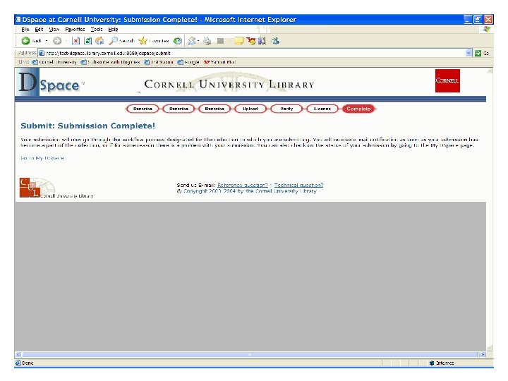Click the yellow note toolbar icon
Screen dimensions: 508x381
[x=239, y=41]
